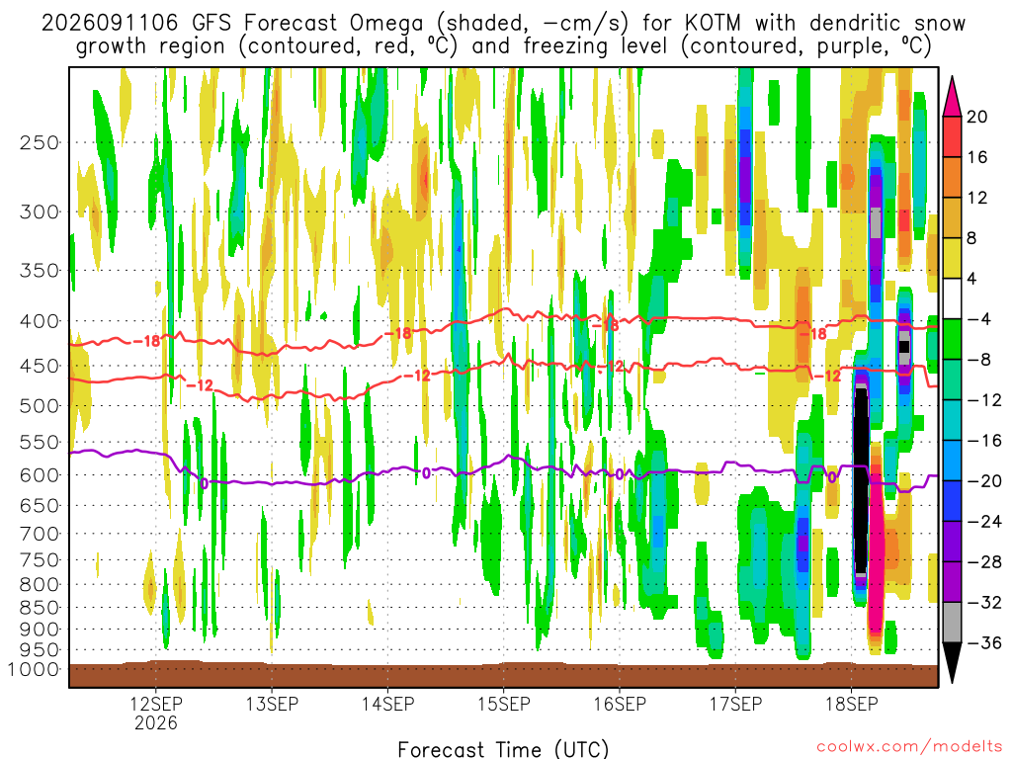Click the 500 pressure level label

[40, 406]
